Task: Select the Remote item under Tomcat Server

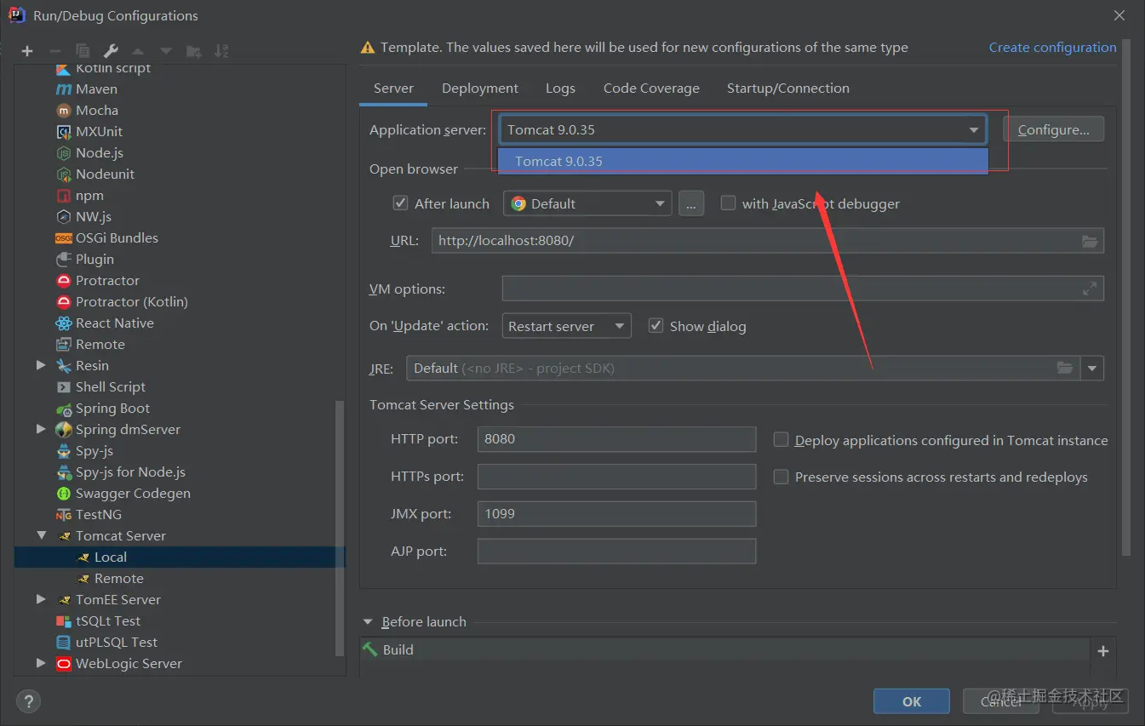Action: click(118, 578)
